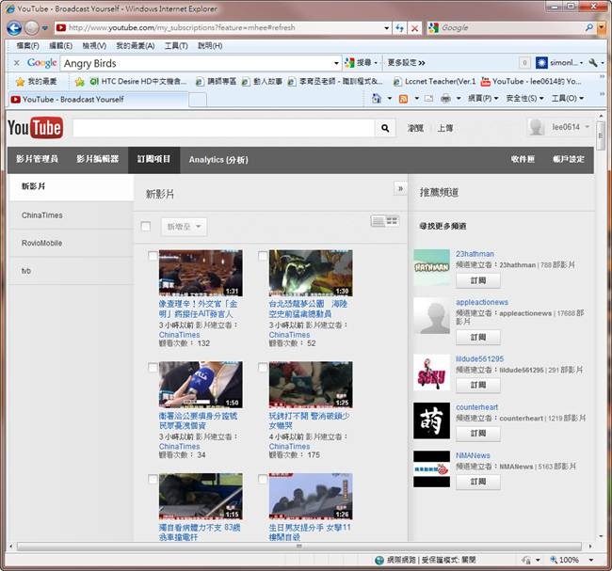
Task: Subscribe to appleactionnews with its 訂閱 button
Action: (477, 338)
